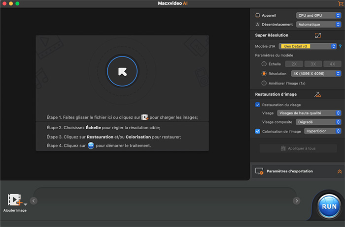Click the Ajouter image label
Viewport: 345px width, 227px height.
pyautogui.click(x=15, y=210)
